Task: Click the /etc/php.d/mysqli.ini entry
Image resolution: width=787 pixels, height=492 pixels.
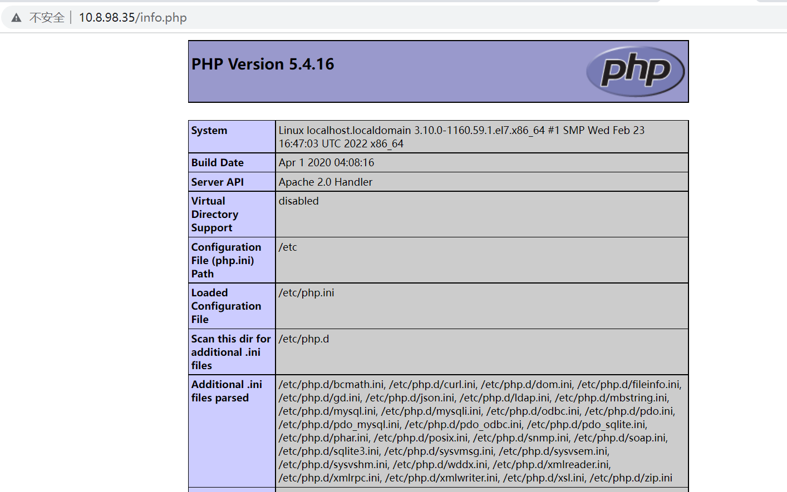Action: 431,411
